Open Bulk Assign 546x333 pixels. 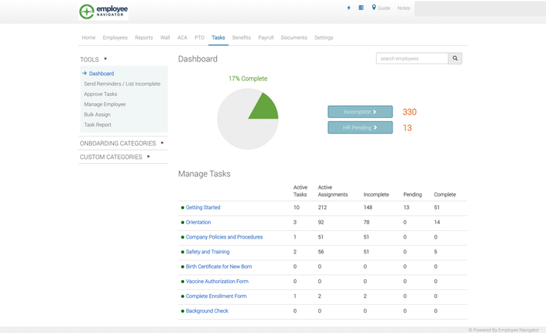click(97, 115)
